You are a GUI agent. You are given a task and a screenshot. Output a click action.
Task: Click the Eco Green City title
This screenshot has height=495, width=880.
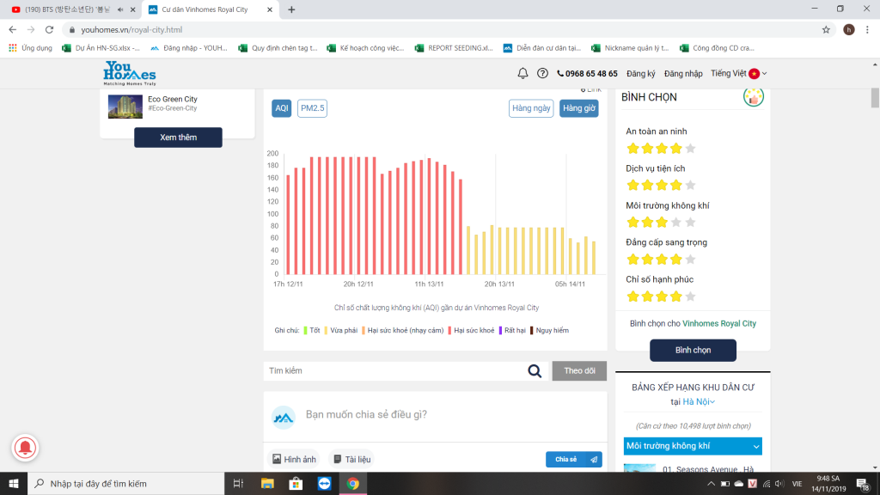tap(172, 99)
